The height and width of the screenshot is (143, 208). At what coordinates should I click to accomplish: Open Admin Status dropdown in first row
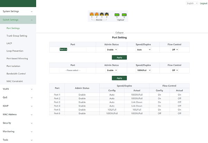111,50
